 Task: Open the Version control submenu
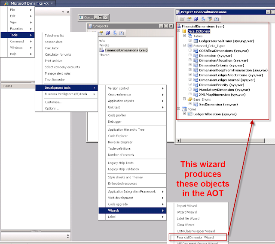(132, 88)
